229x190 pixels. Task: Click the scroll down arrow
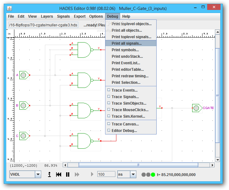pyautogui.click(x=217, y=160)
